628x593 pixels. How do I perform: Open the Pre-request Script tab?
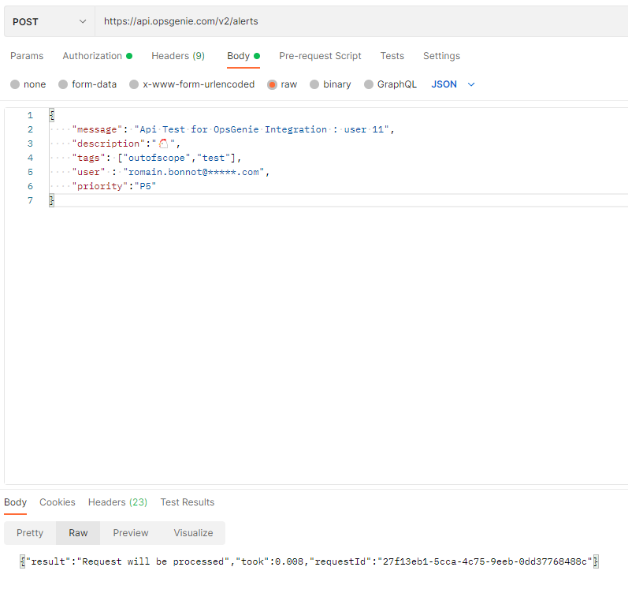(x=320, y=56)
